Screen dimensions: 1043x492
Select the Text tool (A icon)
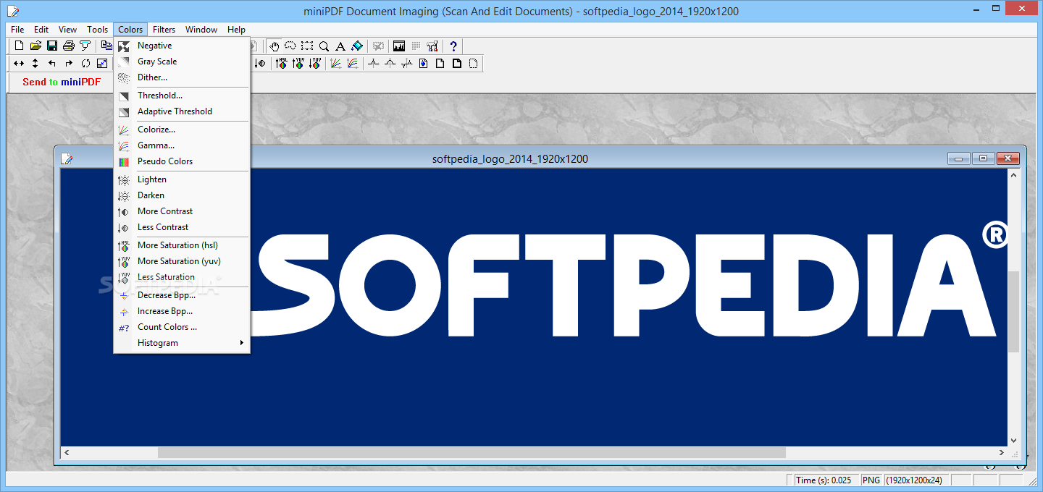pos(340,46)
